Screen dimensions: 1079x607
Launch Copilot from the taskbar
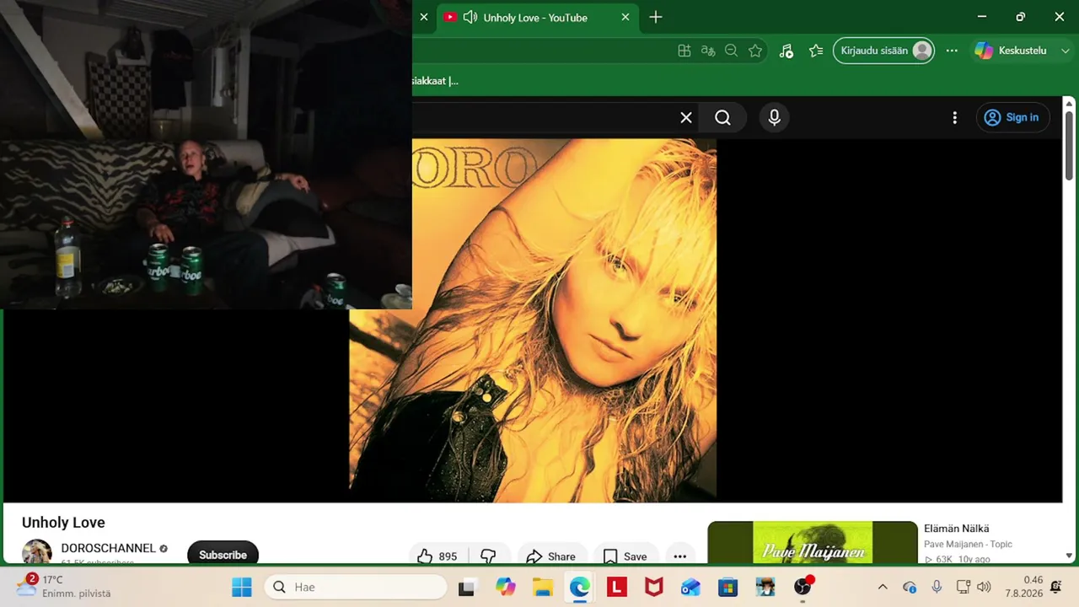[x=506, y=587]
